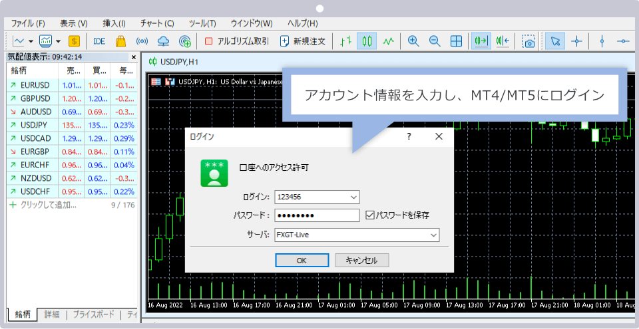The height and width of the screenshot is (329, 639).
Task: Switch chart to line chart zigzag icon
Action: (x=388, y=41)
